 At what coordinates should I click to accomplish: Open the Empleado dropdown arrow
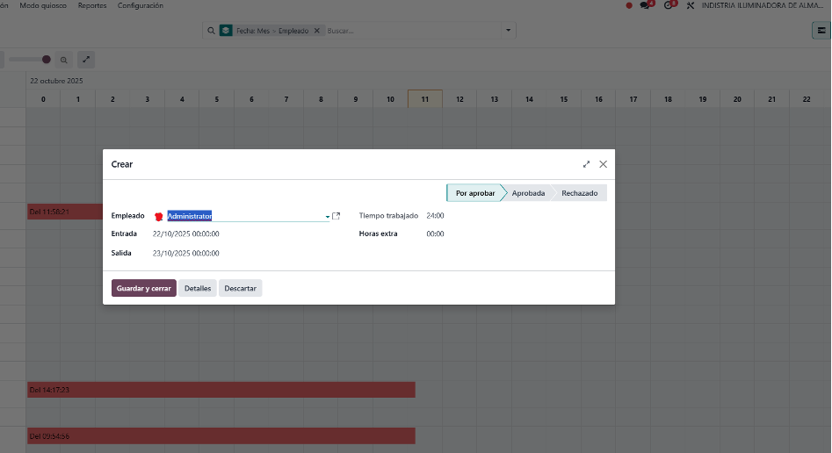point(327,217)
